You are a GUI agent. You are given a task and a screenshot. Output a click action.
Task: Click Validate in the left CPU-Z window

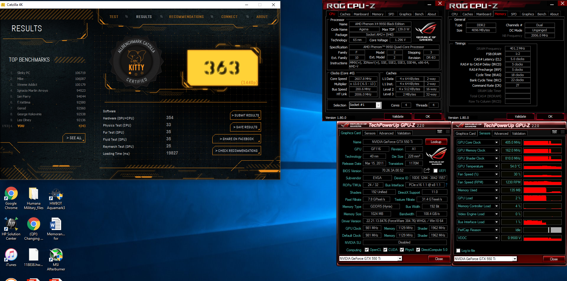(x=398, y=116)
